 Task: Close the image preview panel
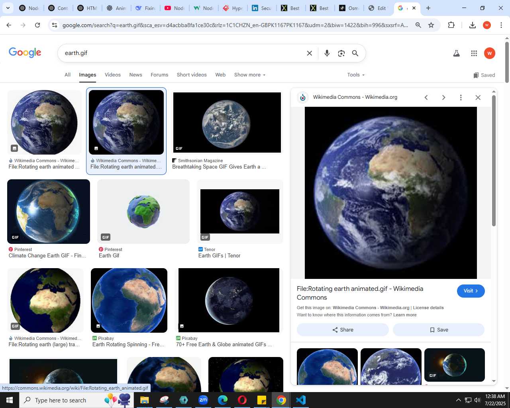click(x=478, y=98)
